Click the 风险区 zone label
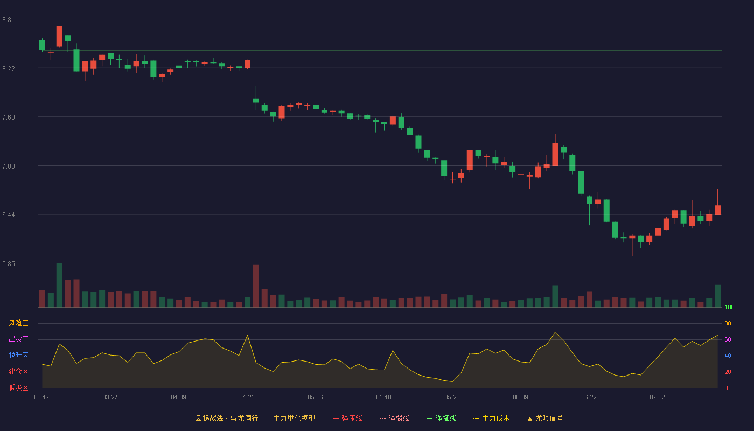 pos(18,323)
